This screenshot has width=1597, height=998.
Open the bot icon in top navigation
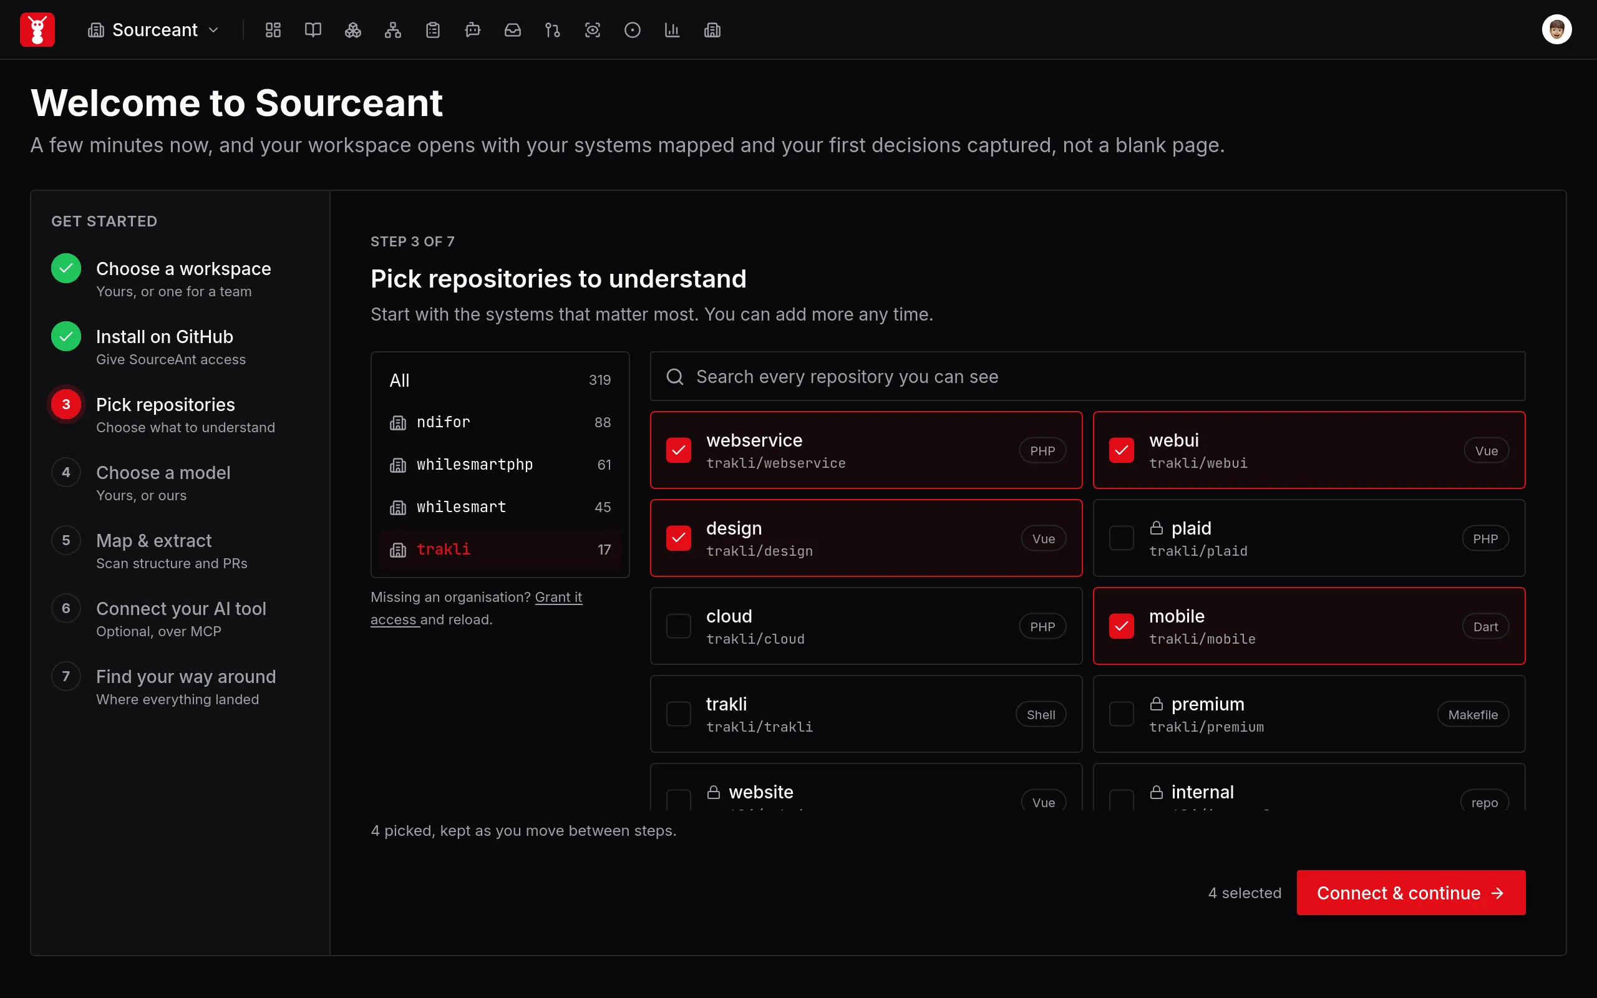pos(472,30)
